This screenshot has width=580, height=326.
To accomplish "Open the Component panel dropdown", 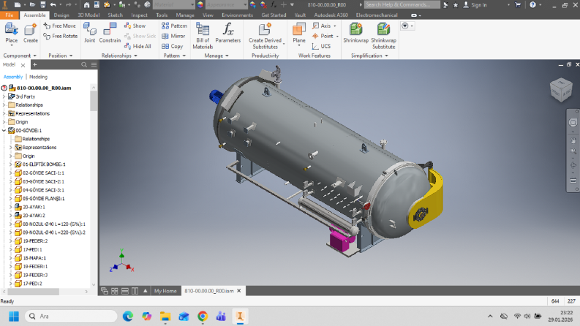I will pos(20,56).
